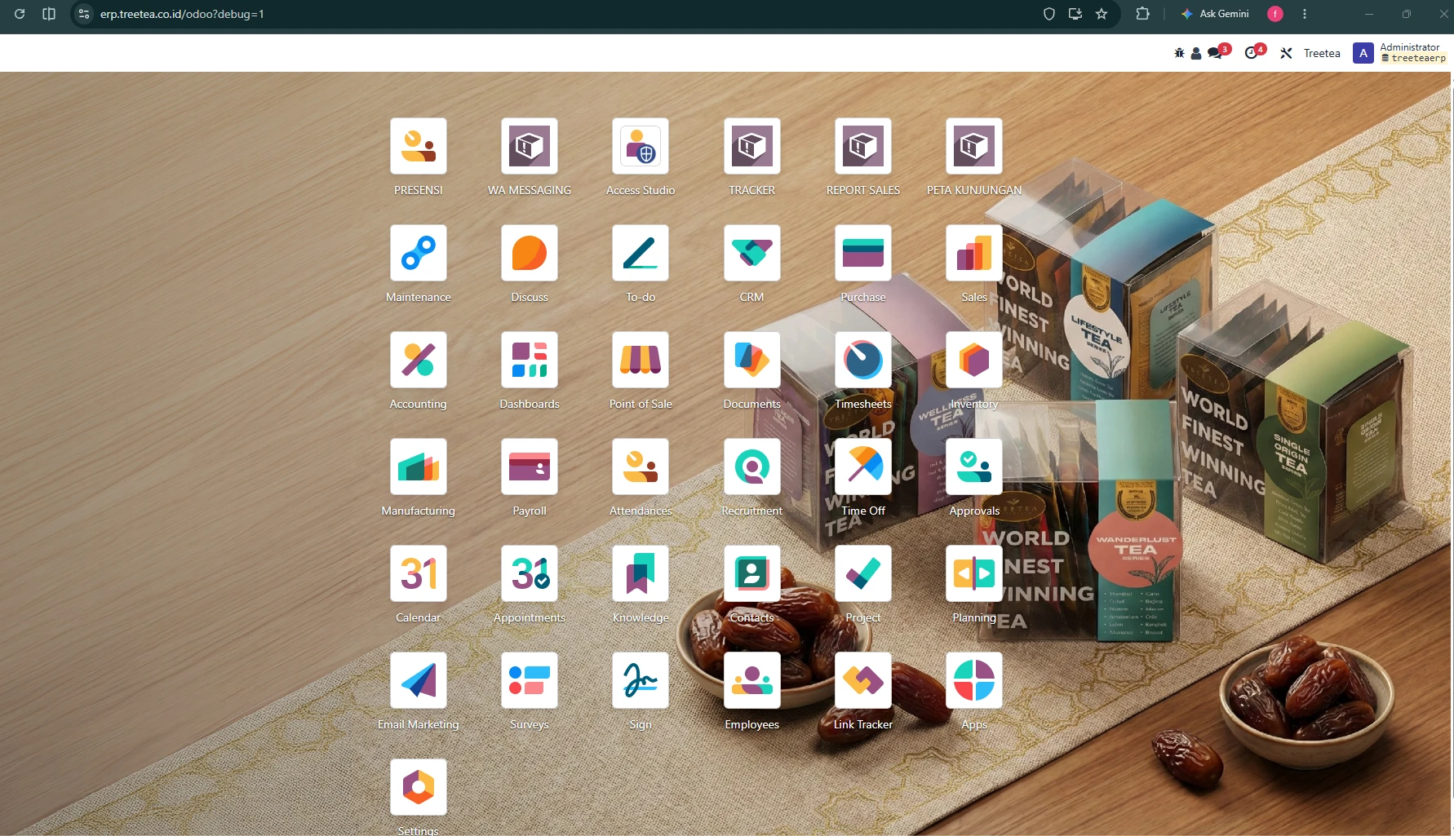Screen dimensions: 1454x836
Task: Open the TRACKER app
Action: point(752,146)
